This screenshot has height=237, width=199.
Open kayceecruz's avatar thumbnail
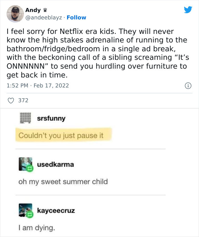coord(25,210)
